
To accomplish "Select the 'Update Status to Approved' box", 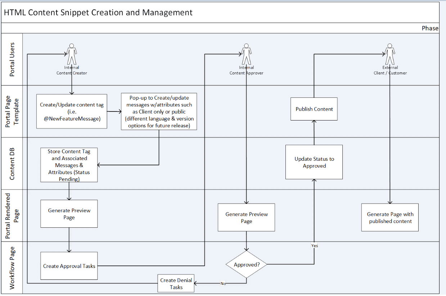I will tap(314, 162).
